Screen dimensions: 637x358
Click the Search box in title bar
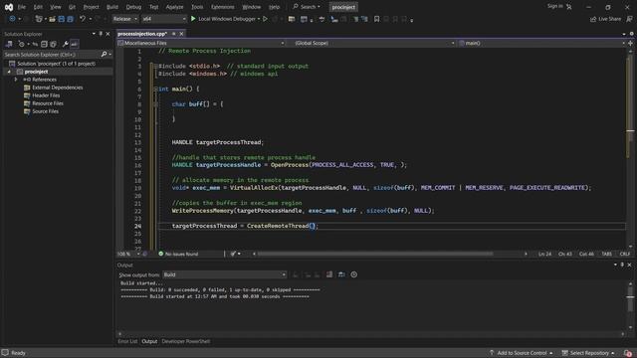(307, 7)
